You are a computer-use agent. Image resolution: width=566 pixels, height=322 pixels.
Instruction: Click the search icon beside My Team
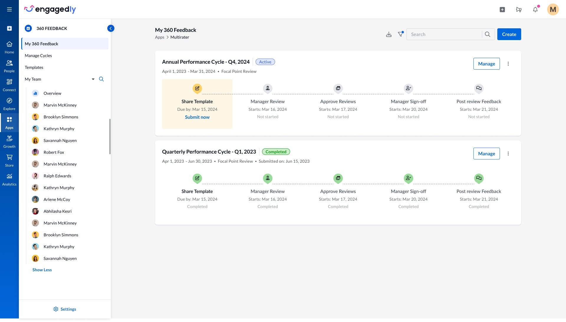coord(101,79)
